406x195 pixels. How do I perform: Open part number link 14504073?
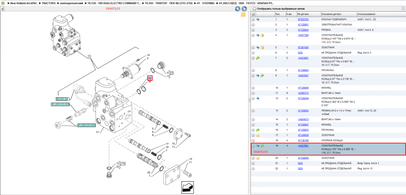[303, 119]
